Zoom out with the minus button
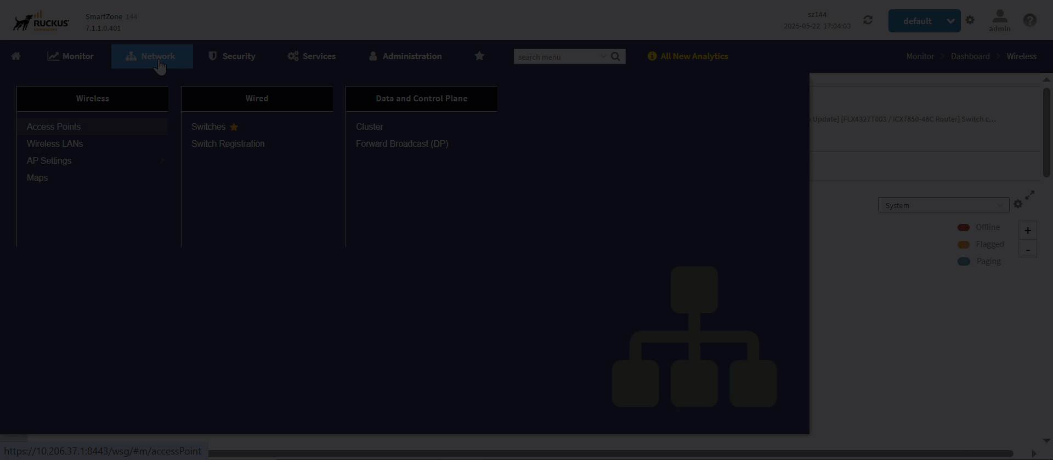This screenshot has height=460, width=1053. 1028,249
